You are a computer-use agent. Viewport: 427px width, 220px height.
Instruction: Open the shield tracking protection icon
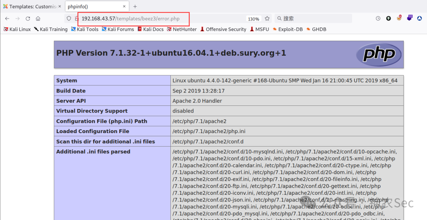[69, 19]
